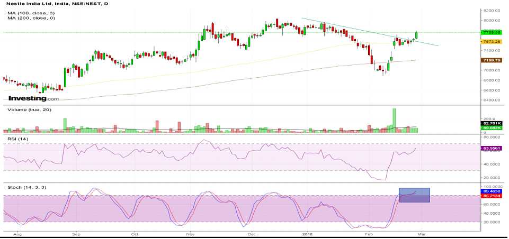Click the Nov label on the time axis
This screenshot has width=509, height=239.
pyautogui.click(x=191, y=234)
